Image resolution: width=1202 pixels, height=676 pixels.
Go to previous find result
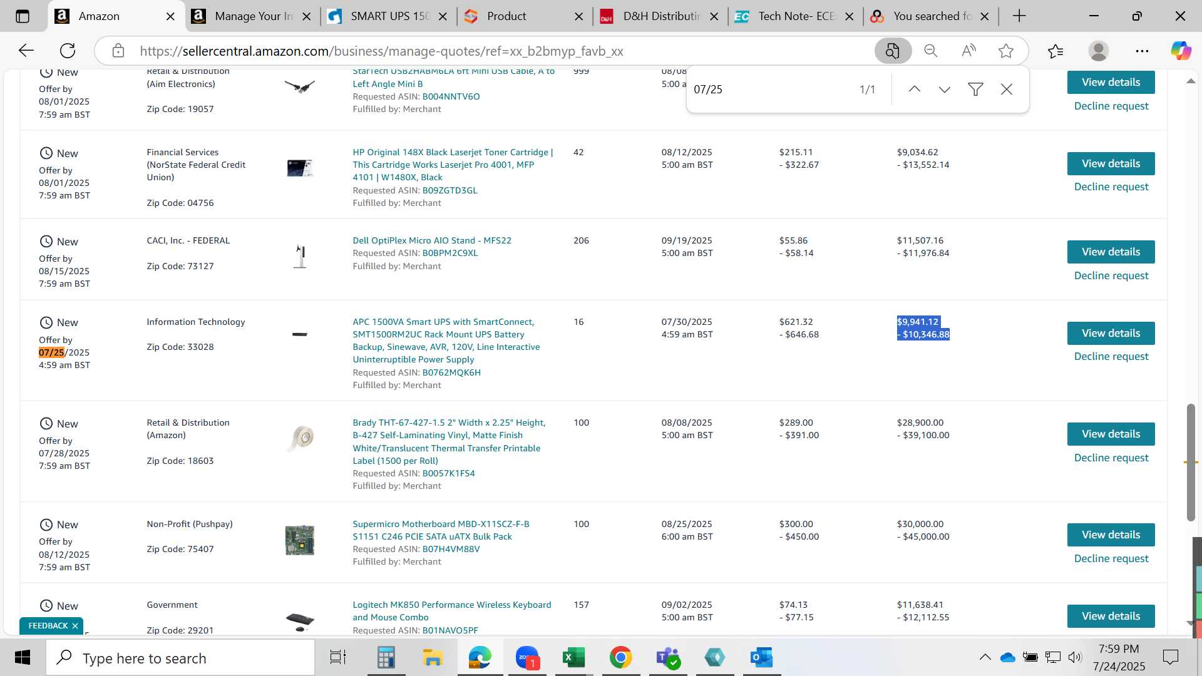pyautogui.click(x=915, y=90)
